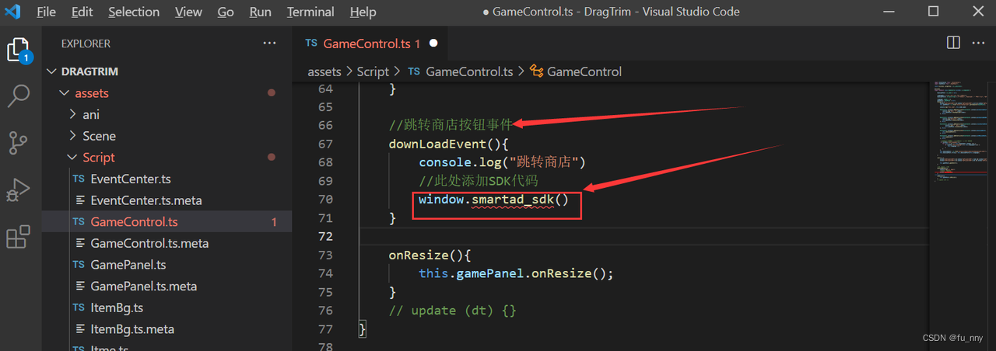Image resolution: width=996 pixels, height=351 pixels.
Task: Open the Terminal menu
Action: [310, 12]
